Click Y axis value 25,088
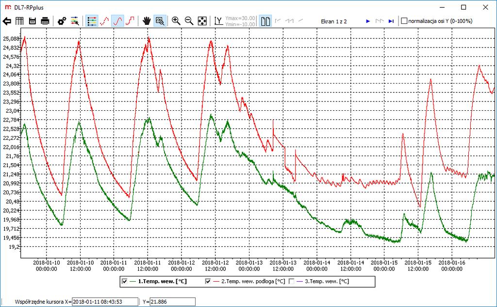 [x=12, y=39]
